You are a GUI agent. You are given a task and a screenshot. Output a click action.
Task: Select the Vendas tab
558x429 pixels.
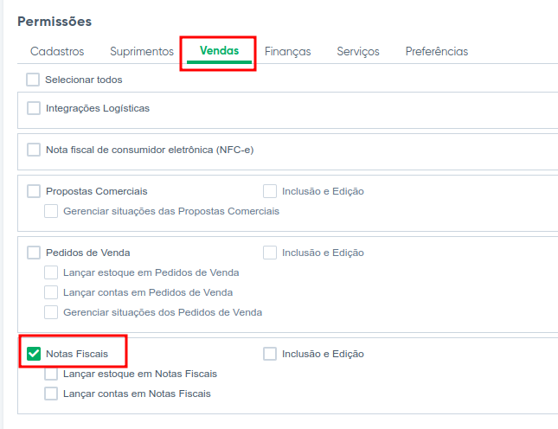[219, 51]
